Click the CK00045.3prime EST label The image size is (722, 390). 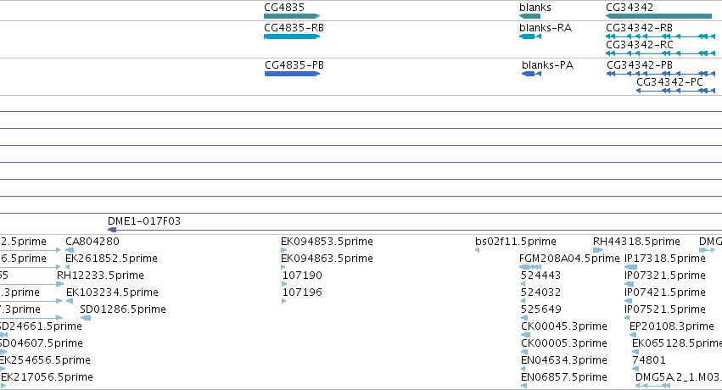click(x=564, y=326)
